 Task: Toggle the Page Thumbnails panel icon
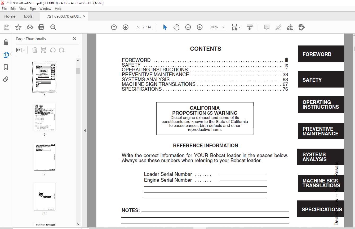[6, 55]
